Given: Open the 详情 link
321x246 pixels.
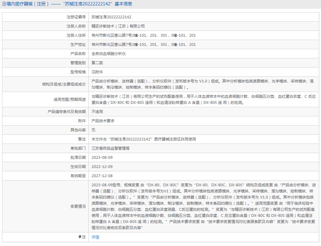Looking at the screenshot, I should click(x=95, y=237).
